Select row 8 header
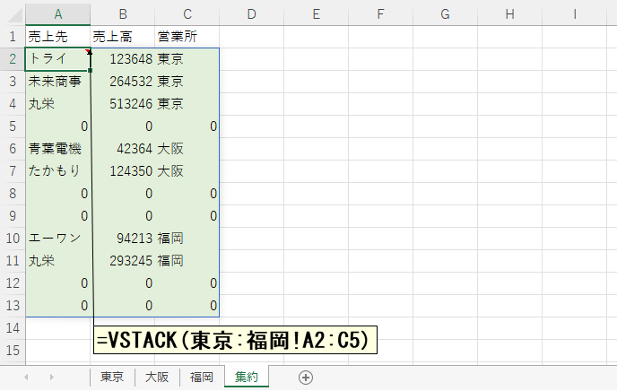The width and height of the screenshot is (617, 391). (x=13, y=194)
